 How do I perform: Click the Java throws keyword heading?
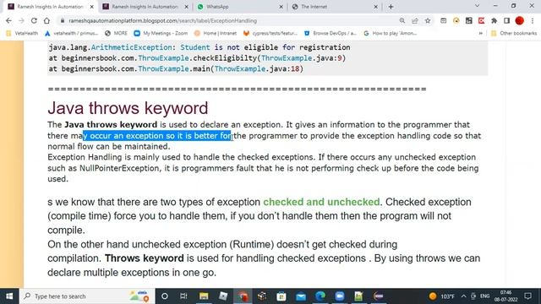click(128, 108)
